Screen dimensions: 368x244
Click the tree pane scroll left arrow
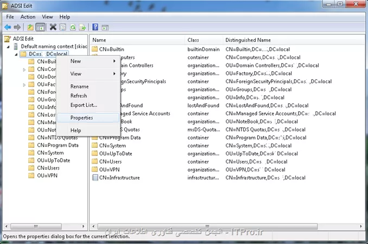tap(7, 227)
